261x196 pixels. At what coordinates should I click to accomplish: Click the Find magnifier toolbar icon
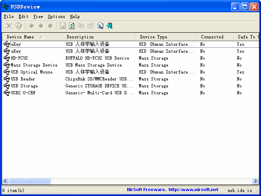coord(100,26)
